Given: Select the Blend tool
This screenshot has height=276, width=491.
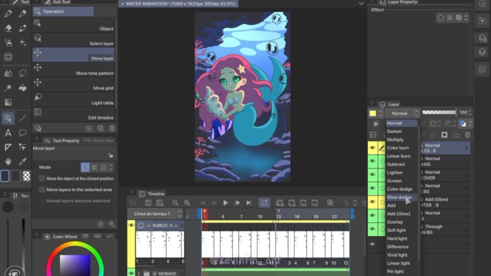Looking at the screenshot, I should point(8,73).
